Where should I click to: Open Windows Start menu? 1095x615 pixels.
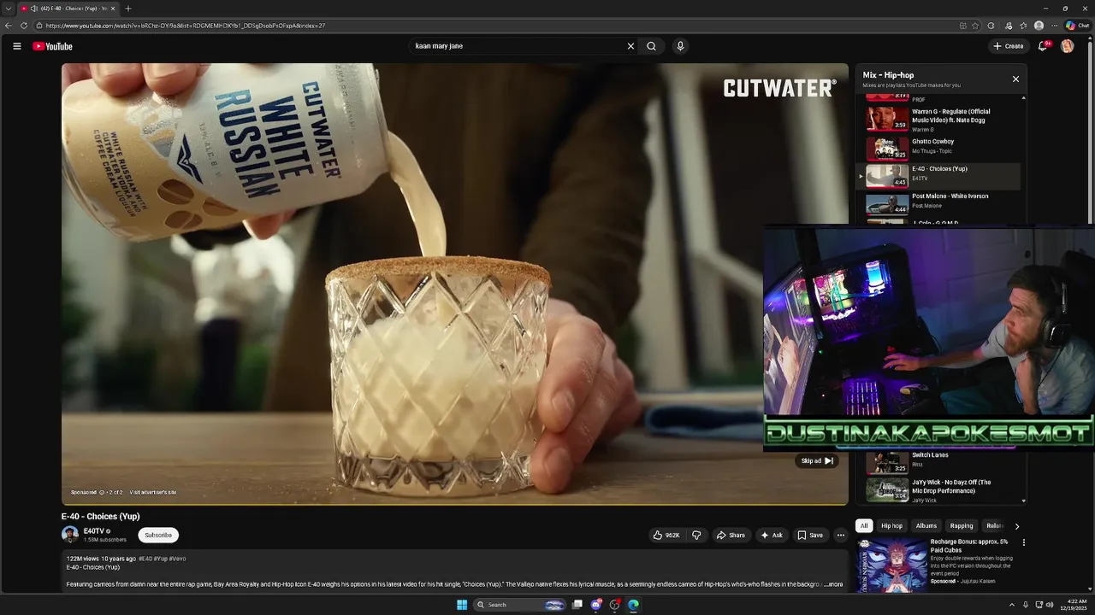(x=462, y=605)
